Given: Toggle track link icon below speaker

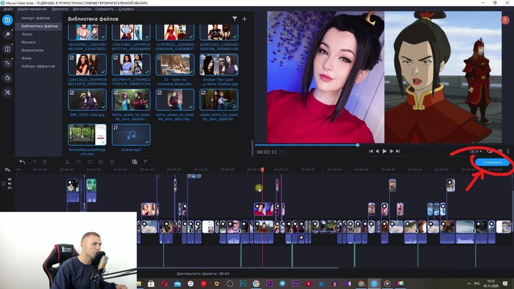Looking at the screenshot, I should click(9, 188).
